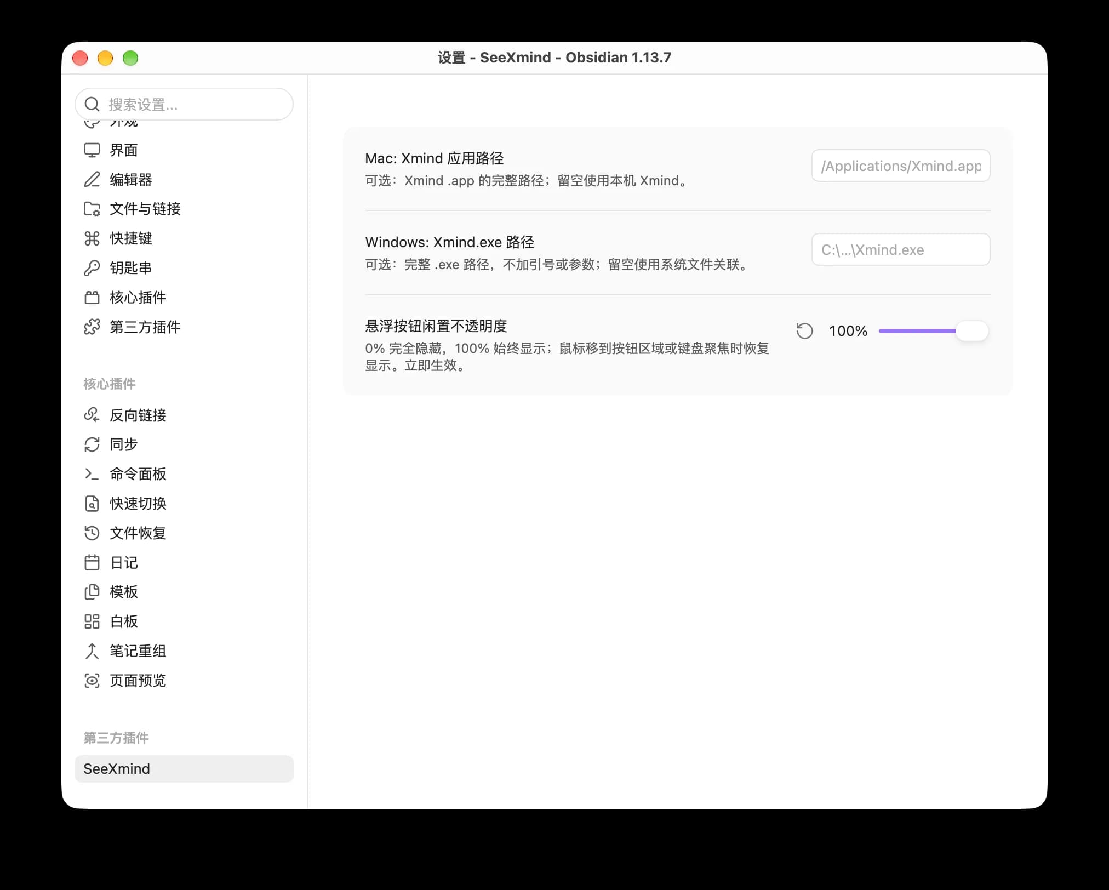Click the 命令面板 terminal icon
1109x890 pixels.
(92, 474)
